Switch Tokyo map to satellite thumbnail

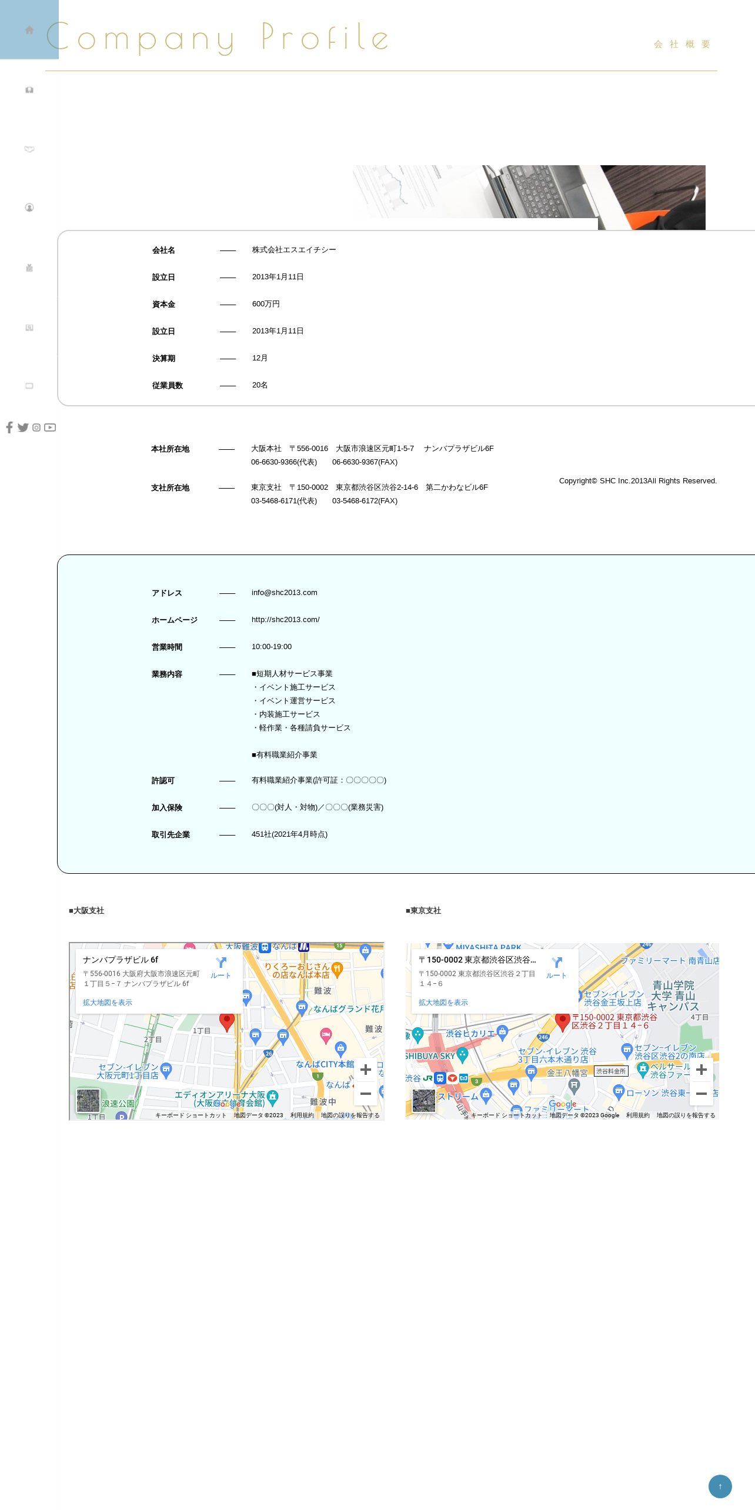[x=424, y=1101]
